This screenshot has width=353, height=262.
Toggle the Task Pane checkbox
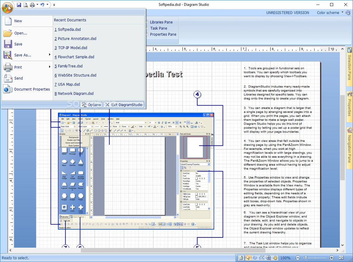pos(147,28)
